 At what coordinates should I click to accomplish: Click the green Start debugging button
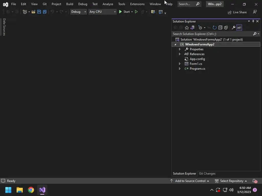coord(125,12)
